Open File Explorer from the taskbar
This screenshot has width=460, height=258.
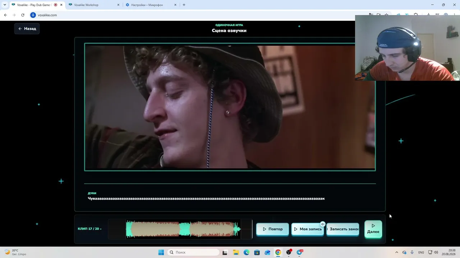[x=236, y=252]
